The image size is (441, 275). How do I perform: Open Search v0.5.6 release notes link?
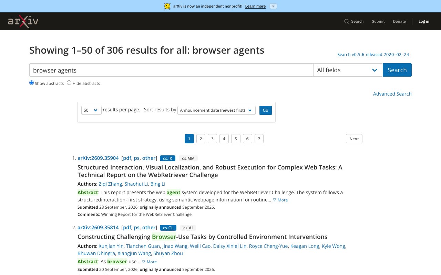373,54
